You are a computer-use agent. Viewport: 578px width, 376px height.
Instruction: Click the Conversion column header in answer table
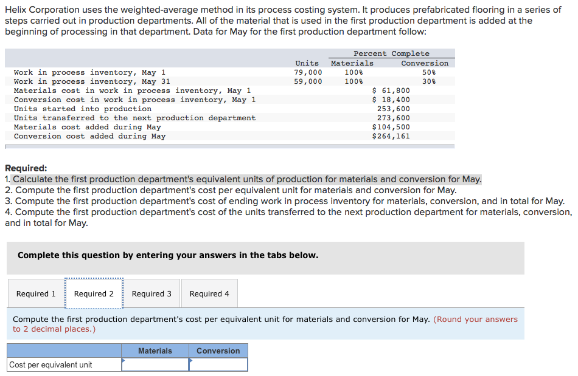[218, 351]
